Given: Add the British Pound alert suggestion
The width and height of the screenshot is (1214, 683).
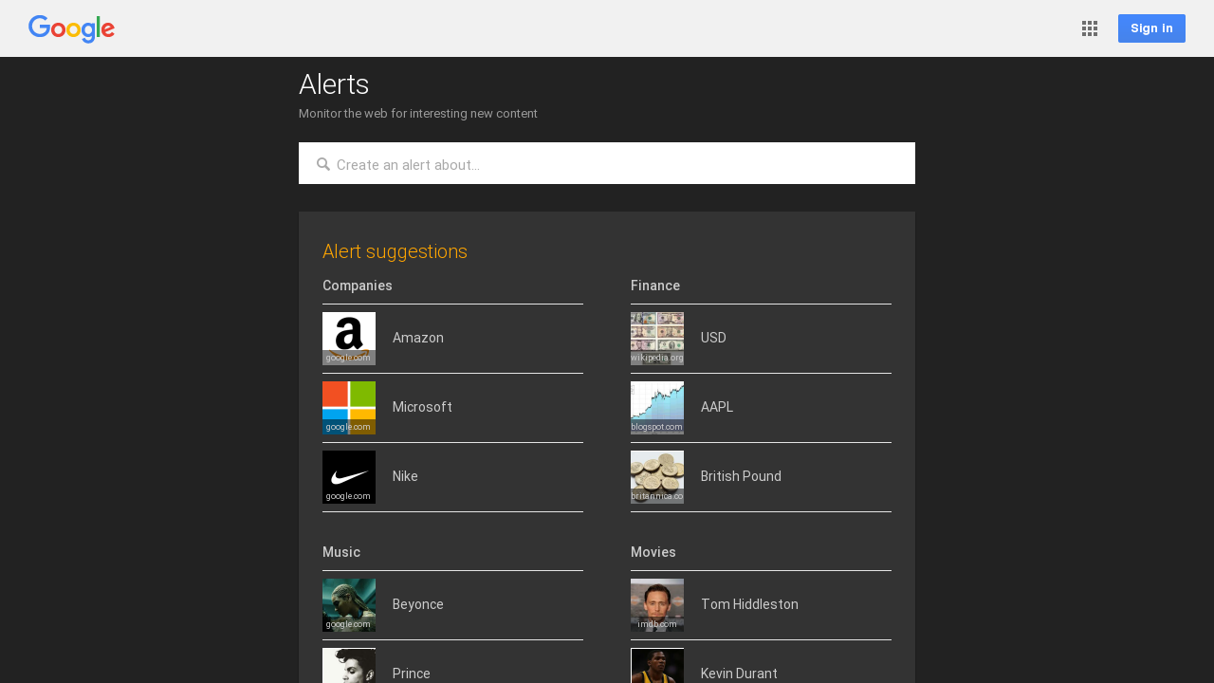Looking at the screenshot, I should click(761, 477).
